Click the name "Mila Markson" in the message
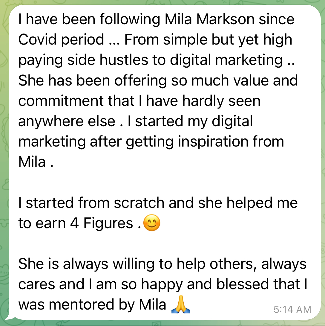325x326 pixels. (x=209, y=19)
